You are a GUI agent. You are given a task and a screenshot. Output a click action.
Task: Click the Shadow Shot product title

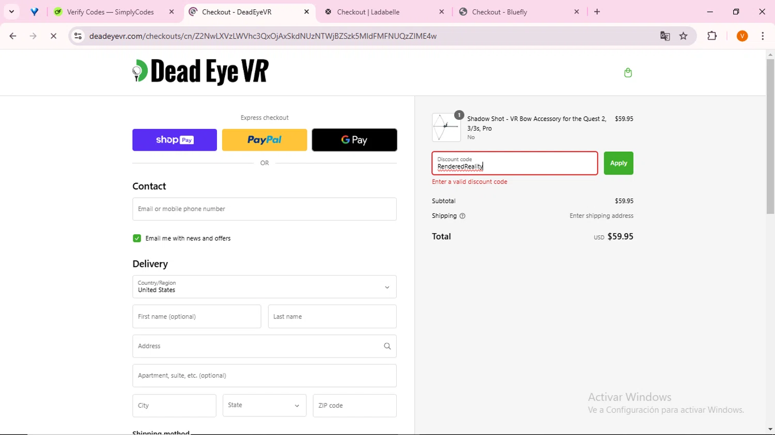coord(536,123)
